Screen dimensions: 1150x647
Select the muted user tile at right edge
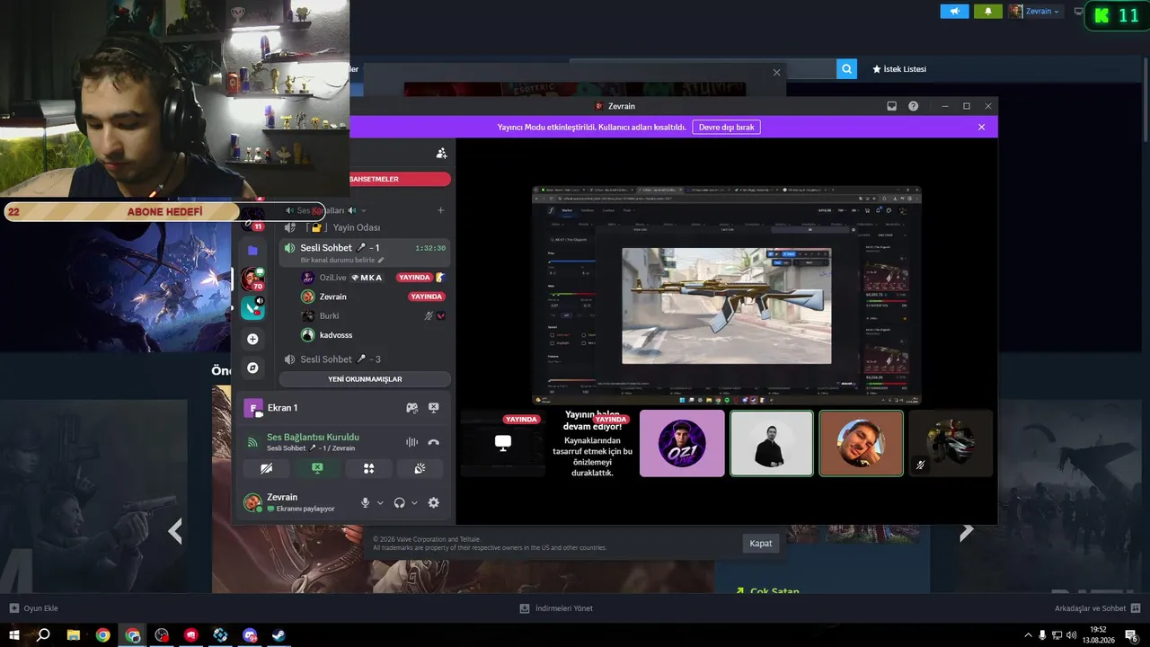(x=951, y=443)
